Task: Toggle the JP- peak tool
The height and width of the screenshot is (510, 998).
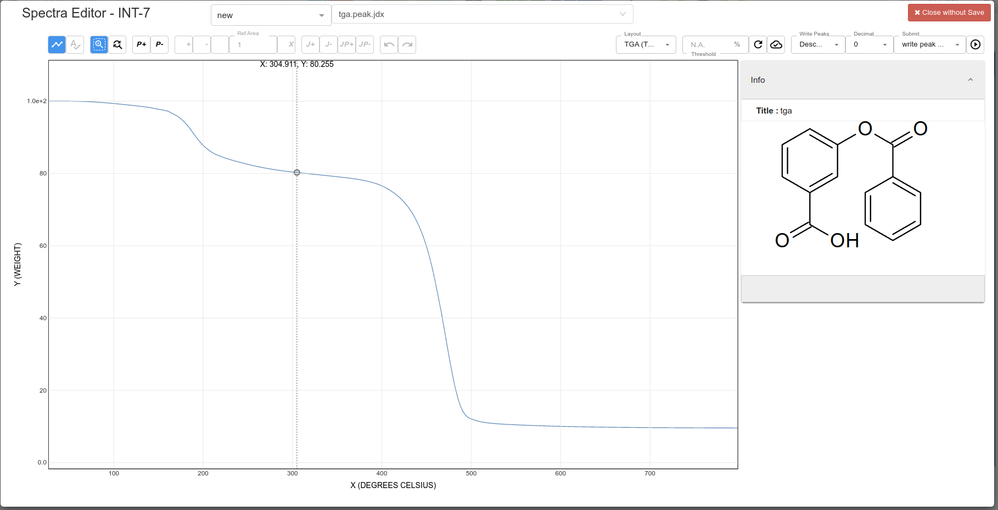Action: click(x=365, y=44)
